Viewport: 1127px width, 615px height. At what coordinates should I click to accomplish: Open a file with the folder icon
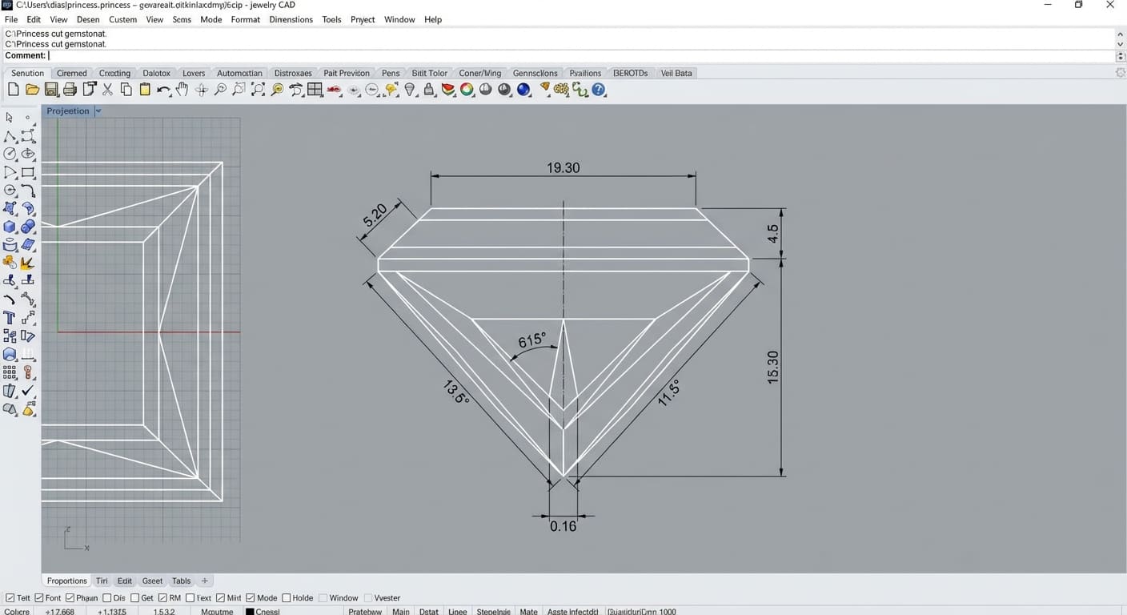32,90
